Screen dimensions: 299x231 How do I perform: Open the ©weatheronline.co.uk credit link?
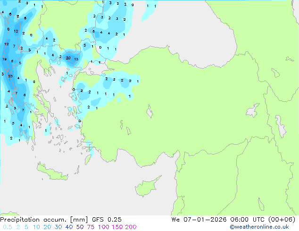(x=259, y=227)
